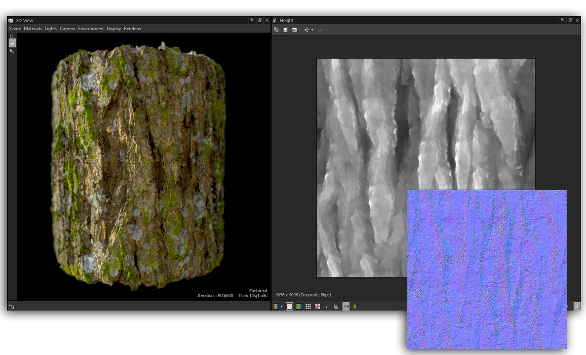Screen dimensions: 586x355
Task: Click the RGB channels icon in Height bottom bar
Action: 276,307
